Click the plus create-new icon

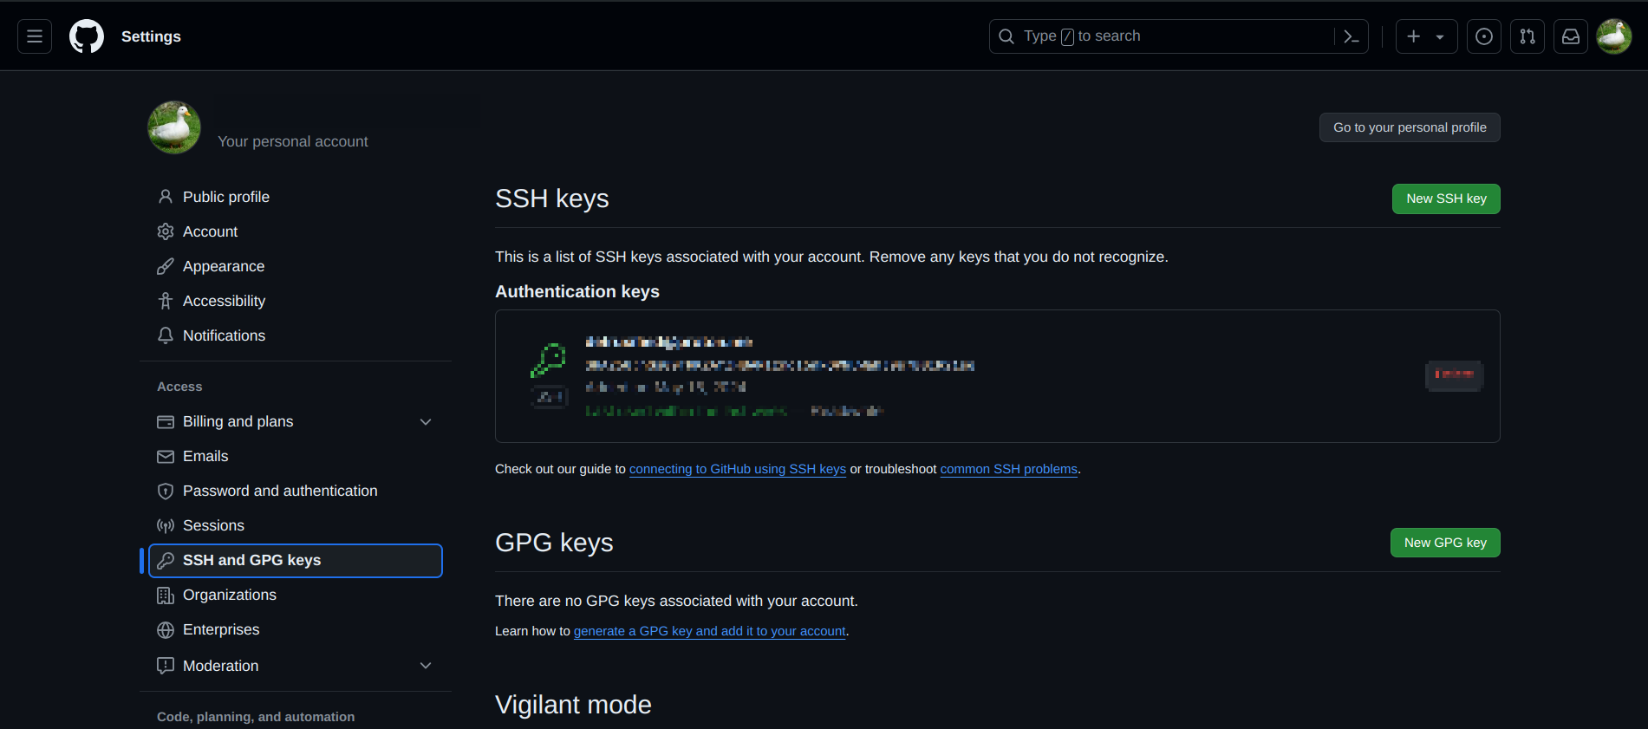tap(1414, 36)
